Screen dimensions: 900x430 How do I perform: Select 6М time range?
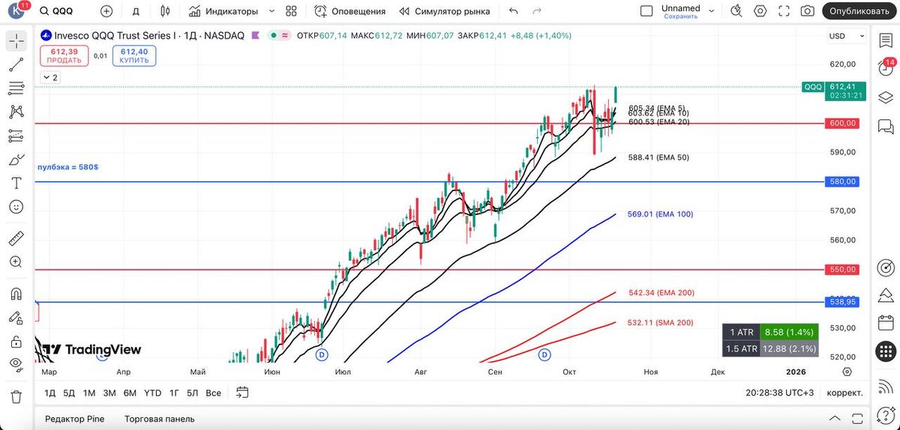click(130, 393)
